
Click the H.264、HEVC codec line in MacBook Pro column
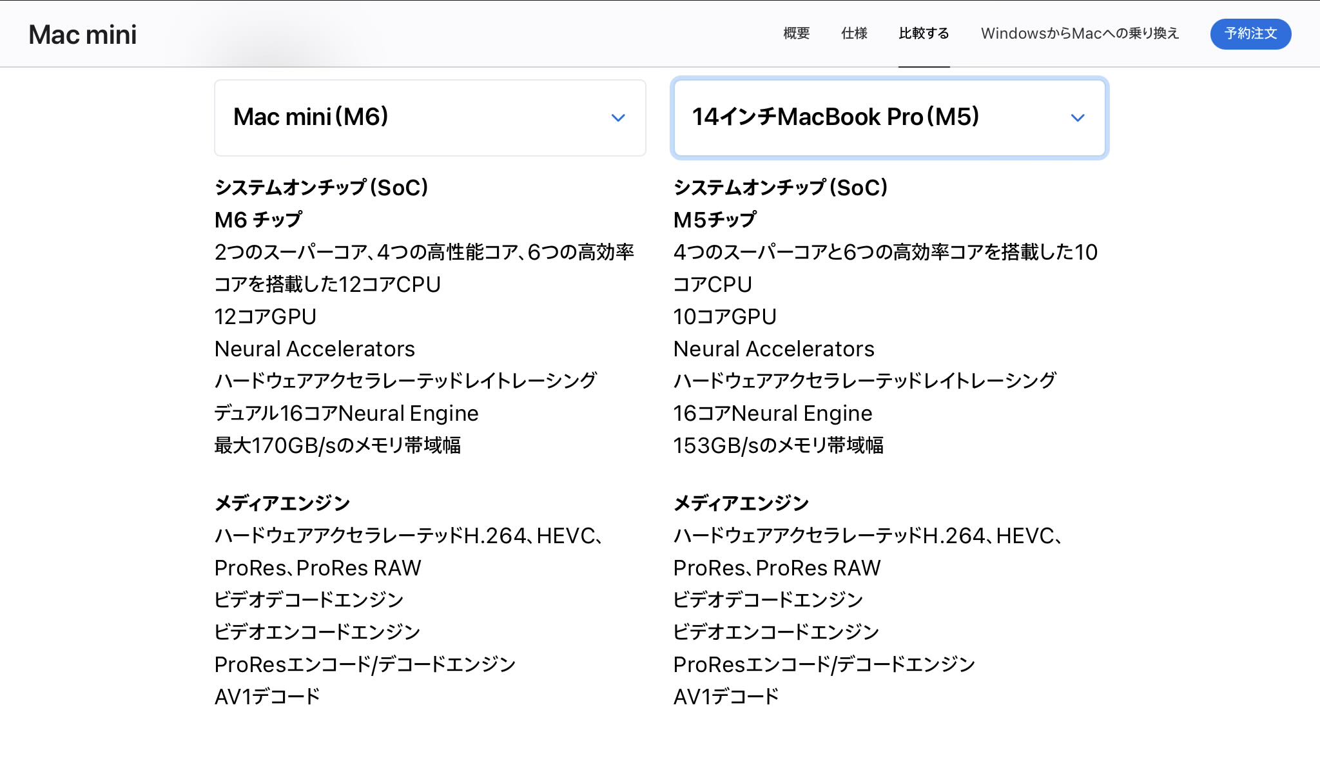868,552
